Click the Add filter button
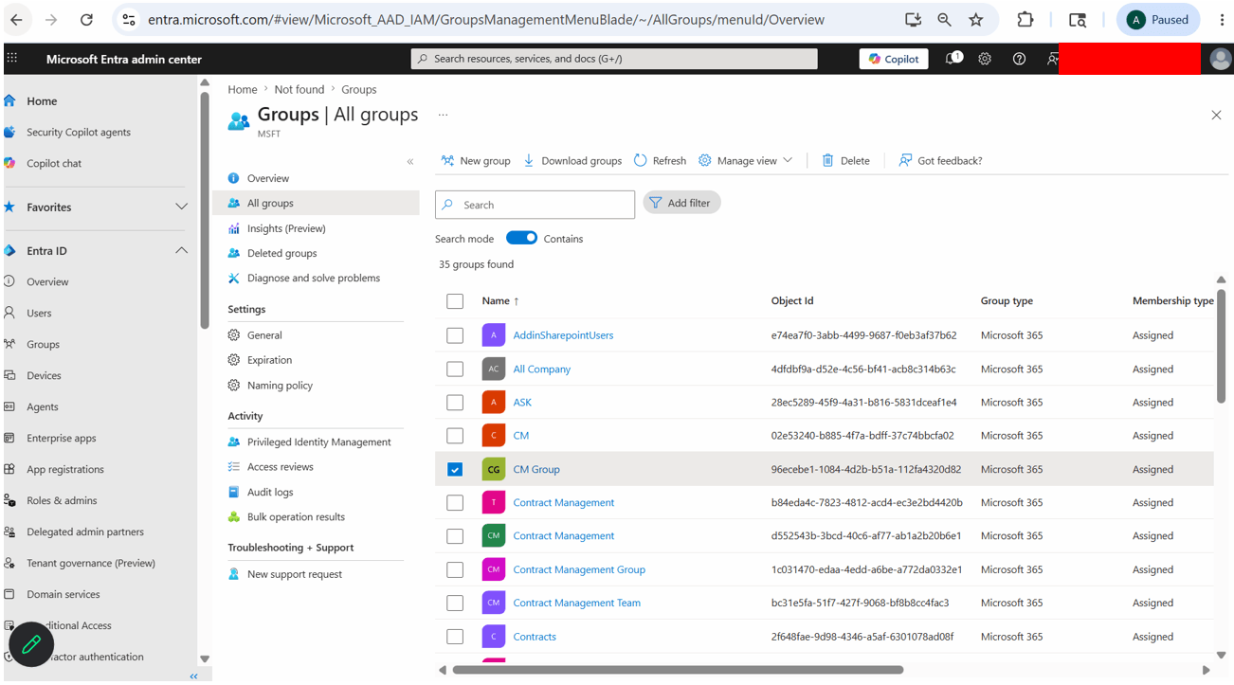This screenshot has width=1234, height=685. coord(681,203)
